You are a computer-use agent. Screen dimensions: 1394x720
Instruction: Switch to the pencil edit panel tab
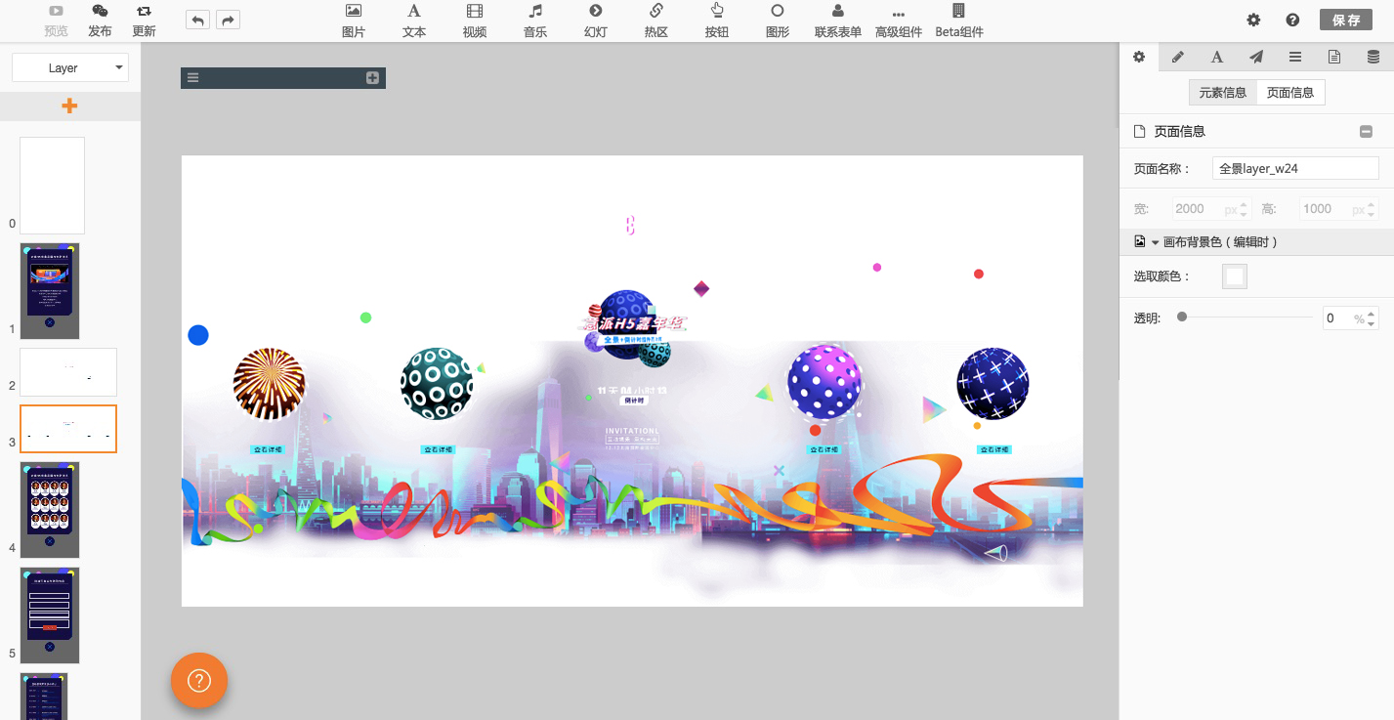pos(1178,57)
